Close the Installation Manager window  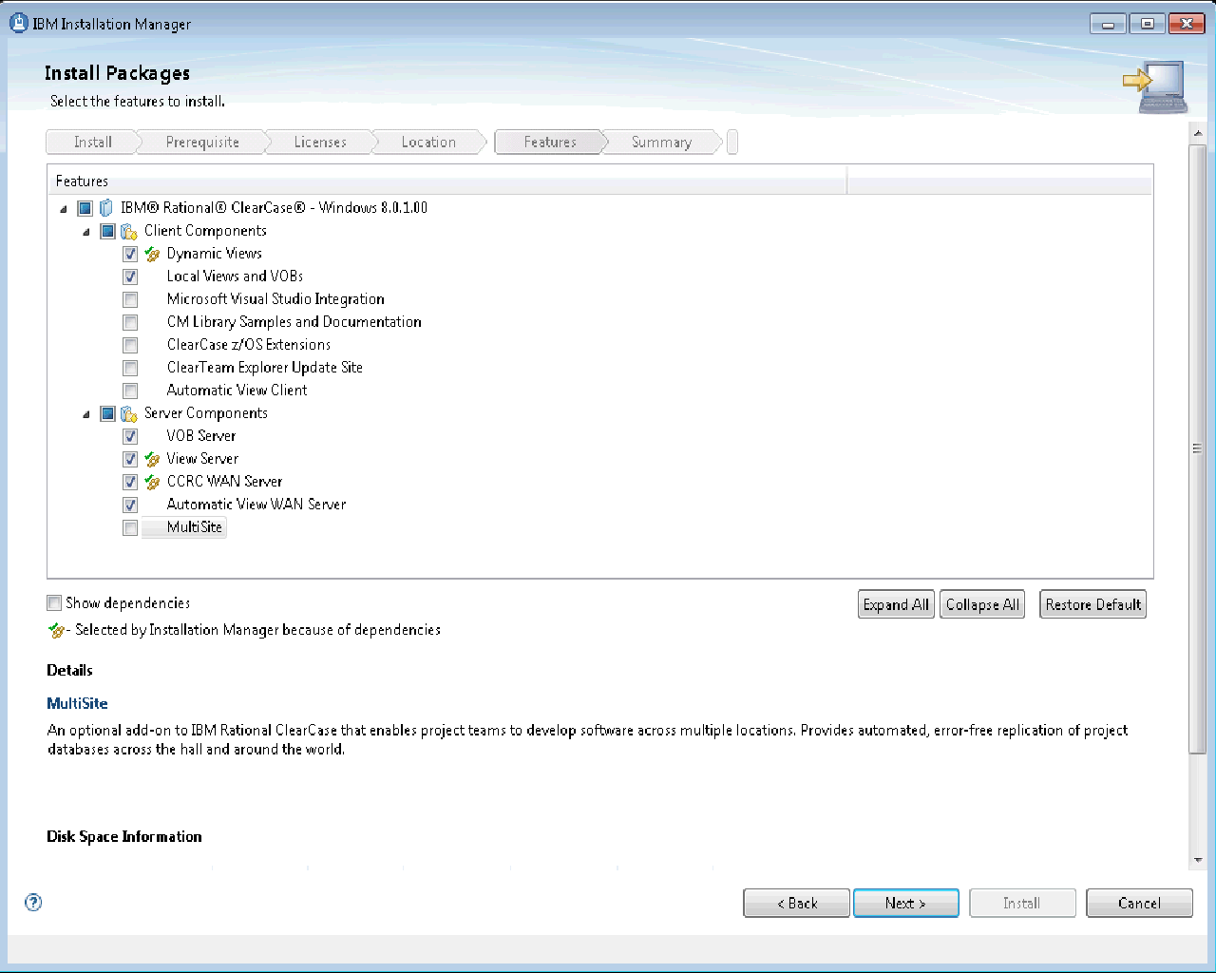click(x=1187, y=24)
